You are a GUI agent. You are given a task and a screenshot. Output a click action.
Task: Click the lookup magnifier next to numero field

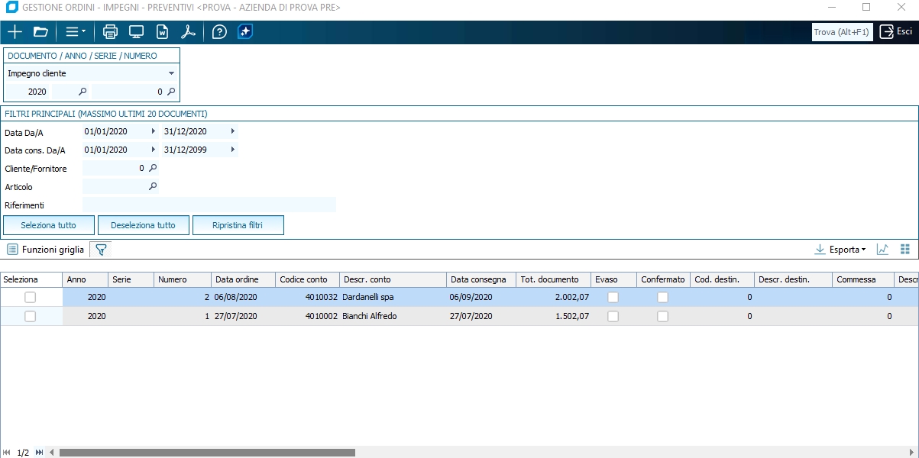[171, 92]
